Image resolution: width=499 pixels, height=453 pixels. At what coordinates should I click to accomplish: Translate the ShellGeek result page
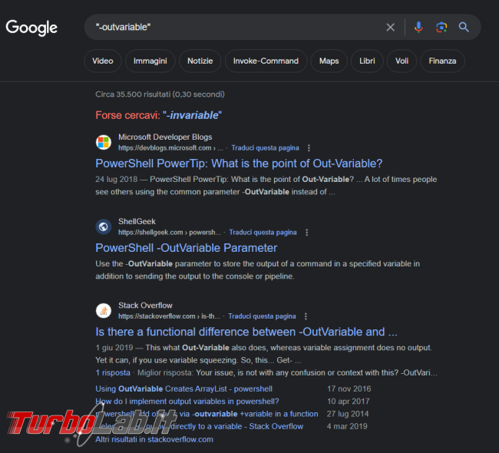pyautogui.click(x=263, y=233)
